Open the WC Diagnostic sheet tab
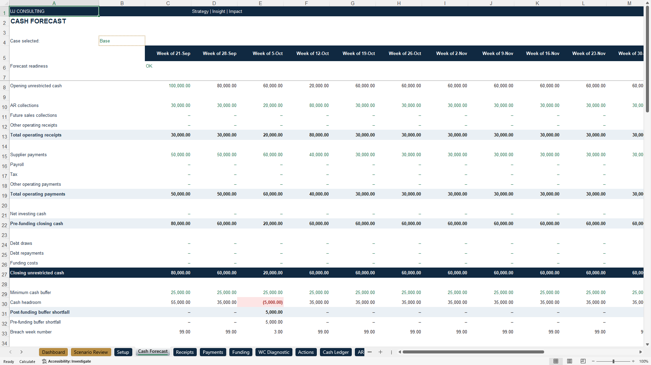651x365 pixels. coord(274,352)
